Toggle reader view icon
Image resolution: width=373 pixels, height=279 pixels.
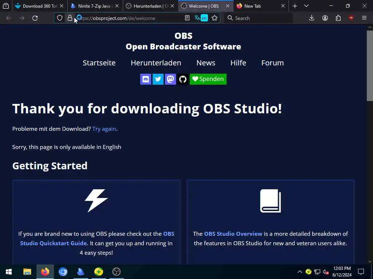tap(187, 18)
